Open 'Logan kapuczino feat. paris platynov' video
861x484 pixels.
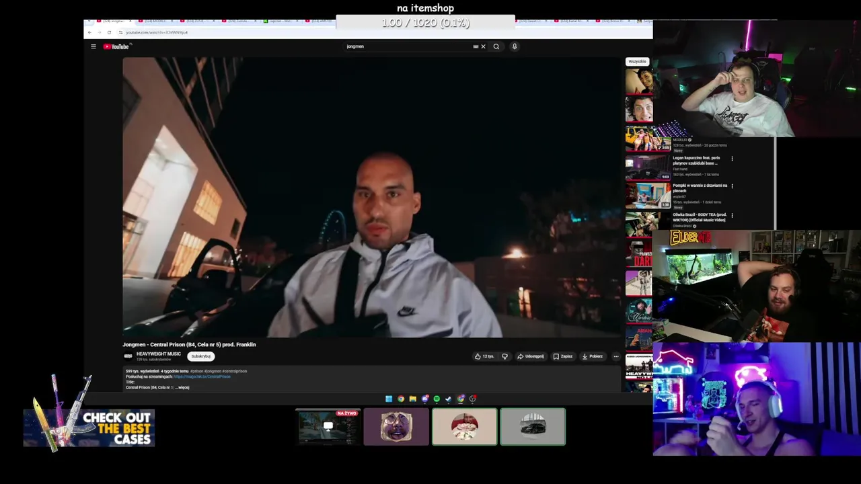click(x=696, y=160)
